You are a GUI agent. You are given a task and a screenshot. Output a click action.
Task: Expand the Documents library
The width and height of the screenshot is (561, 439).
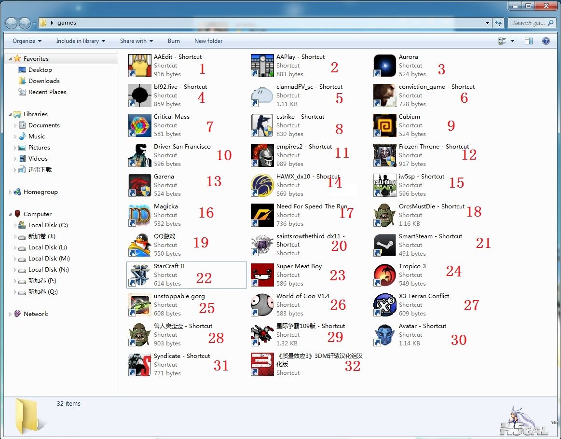(15, 125)
